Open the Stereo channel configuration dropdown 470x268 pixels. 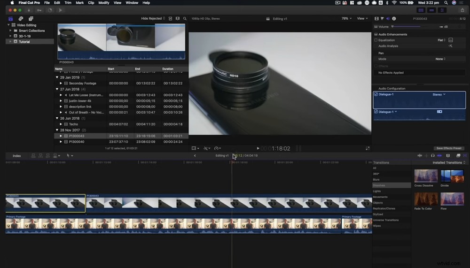pyautogui.click(x=439, y=95)
